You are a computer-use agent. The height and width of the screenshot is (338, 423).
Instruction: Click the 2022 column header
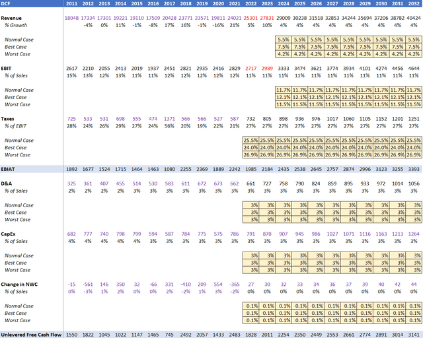(x=251, y=4)
